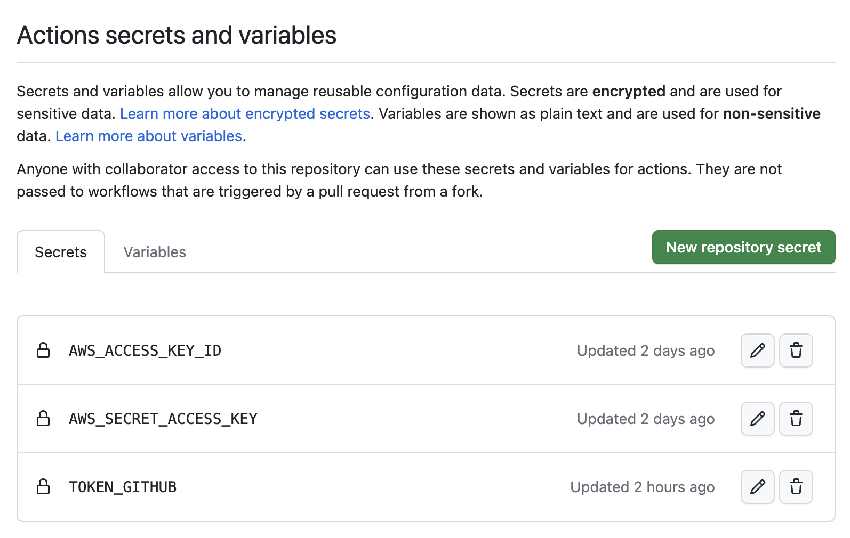Open the 'Learn more about encrypted secrets' link
The width and height of the screenshot is (850, 538).
tap(245, 113)
